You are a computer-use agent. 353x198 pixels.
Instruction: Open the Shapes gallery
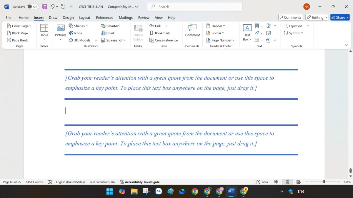(78, 26)
